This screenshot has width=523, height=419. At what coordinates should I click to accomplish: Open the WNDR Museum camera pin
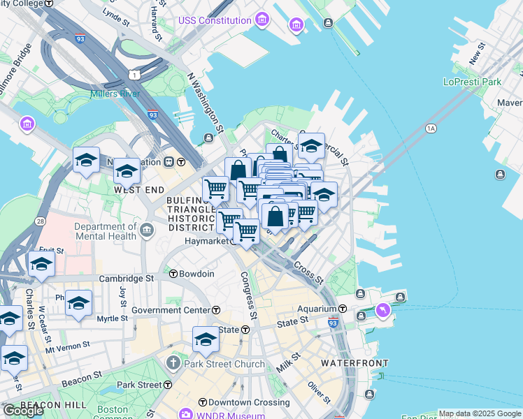point(185,414)
